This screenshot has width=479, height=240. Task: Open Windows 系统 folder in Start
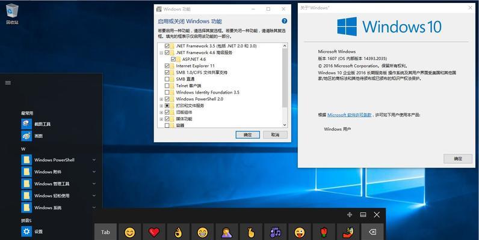58,208
